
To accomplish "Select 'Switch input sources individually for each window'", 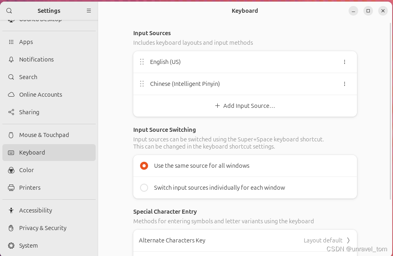I will pyautogui.click(x=144, y=188).
